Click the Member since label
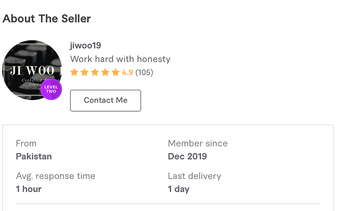 coord(198,143)
